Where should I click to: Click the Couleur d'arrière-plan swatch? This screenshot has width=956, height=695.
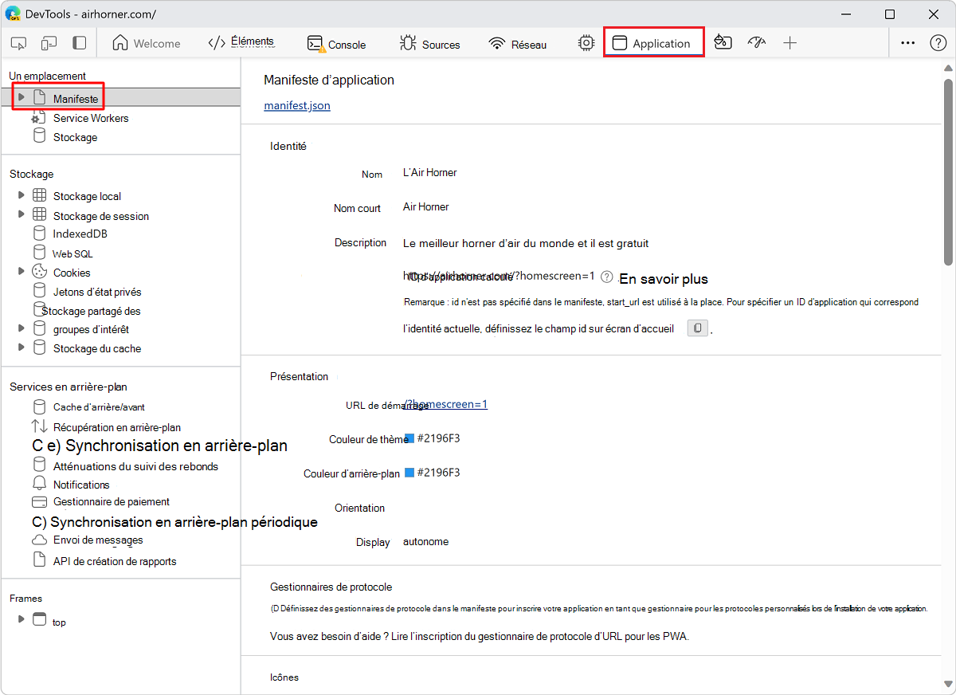click(x=409, y=473)
